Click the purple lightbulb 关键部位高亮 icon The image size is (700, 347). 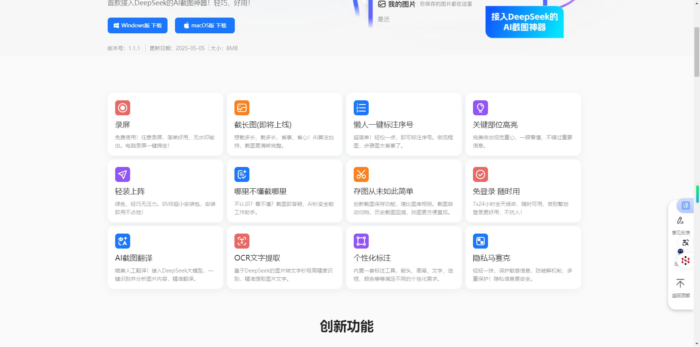point(480,108)
